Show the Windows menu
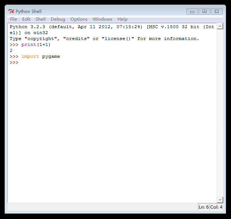 (x=102, y=19)
